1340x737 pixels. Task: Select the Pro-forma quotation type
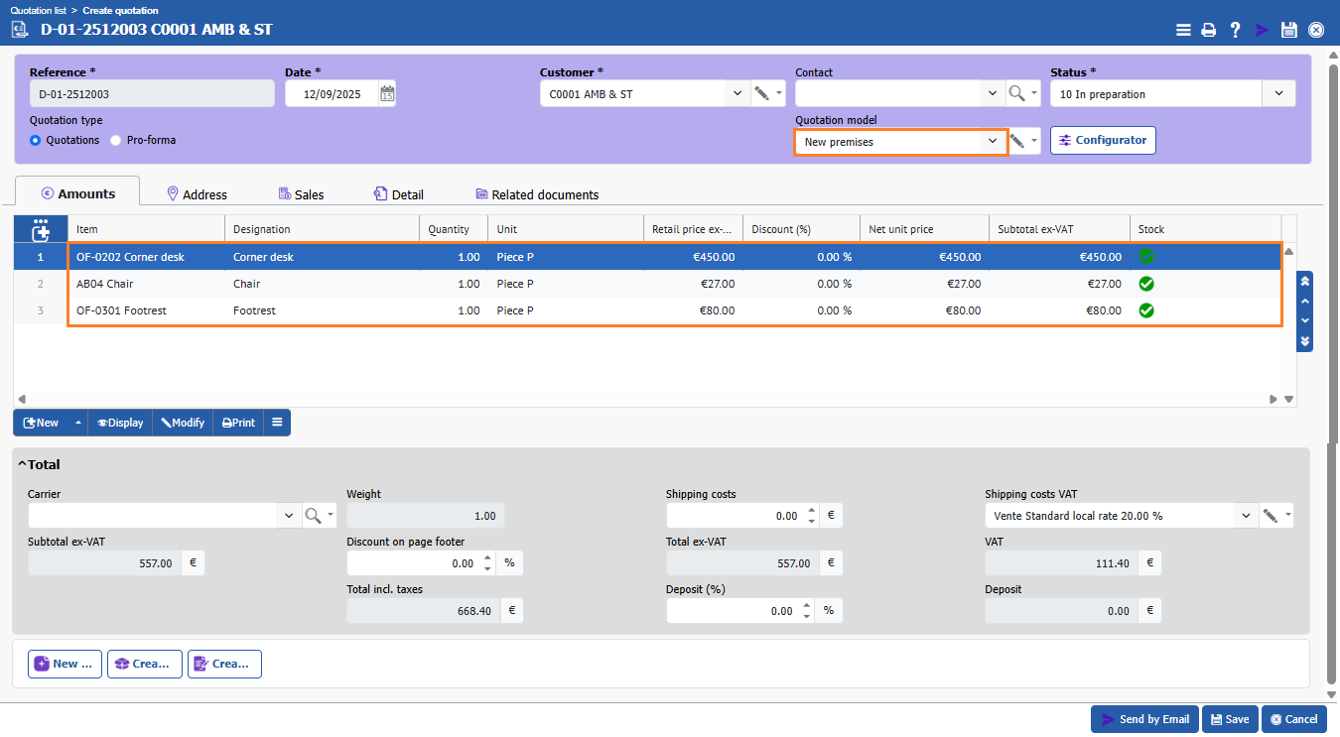pyautogui.click(x=116, y=141)
